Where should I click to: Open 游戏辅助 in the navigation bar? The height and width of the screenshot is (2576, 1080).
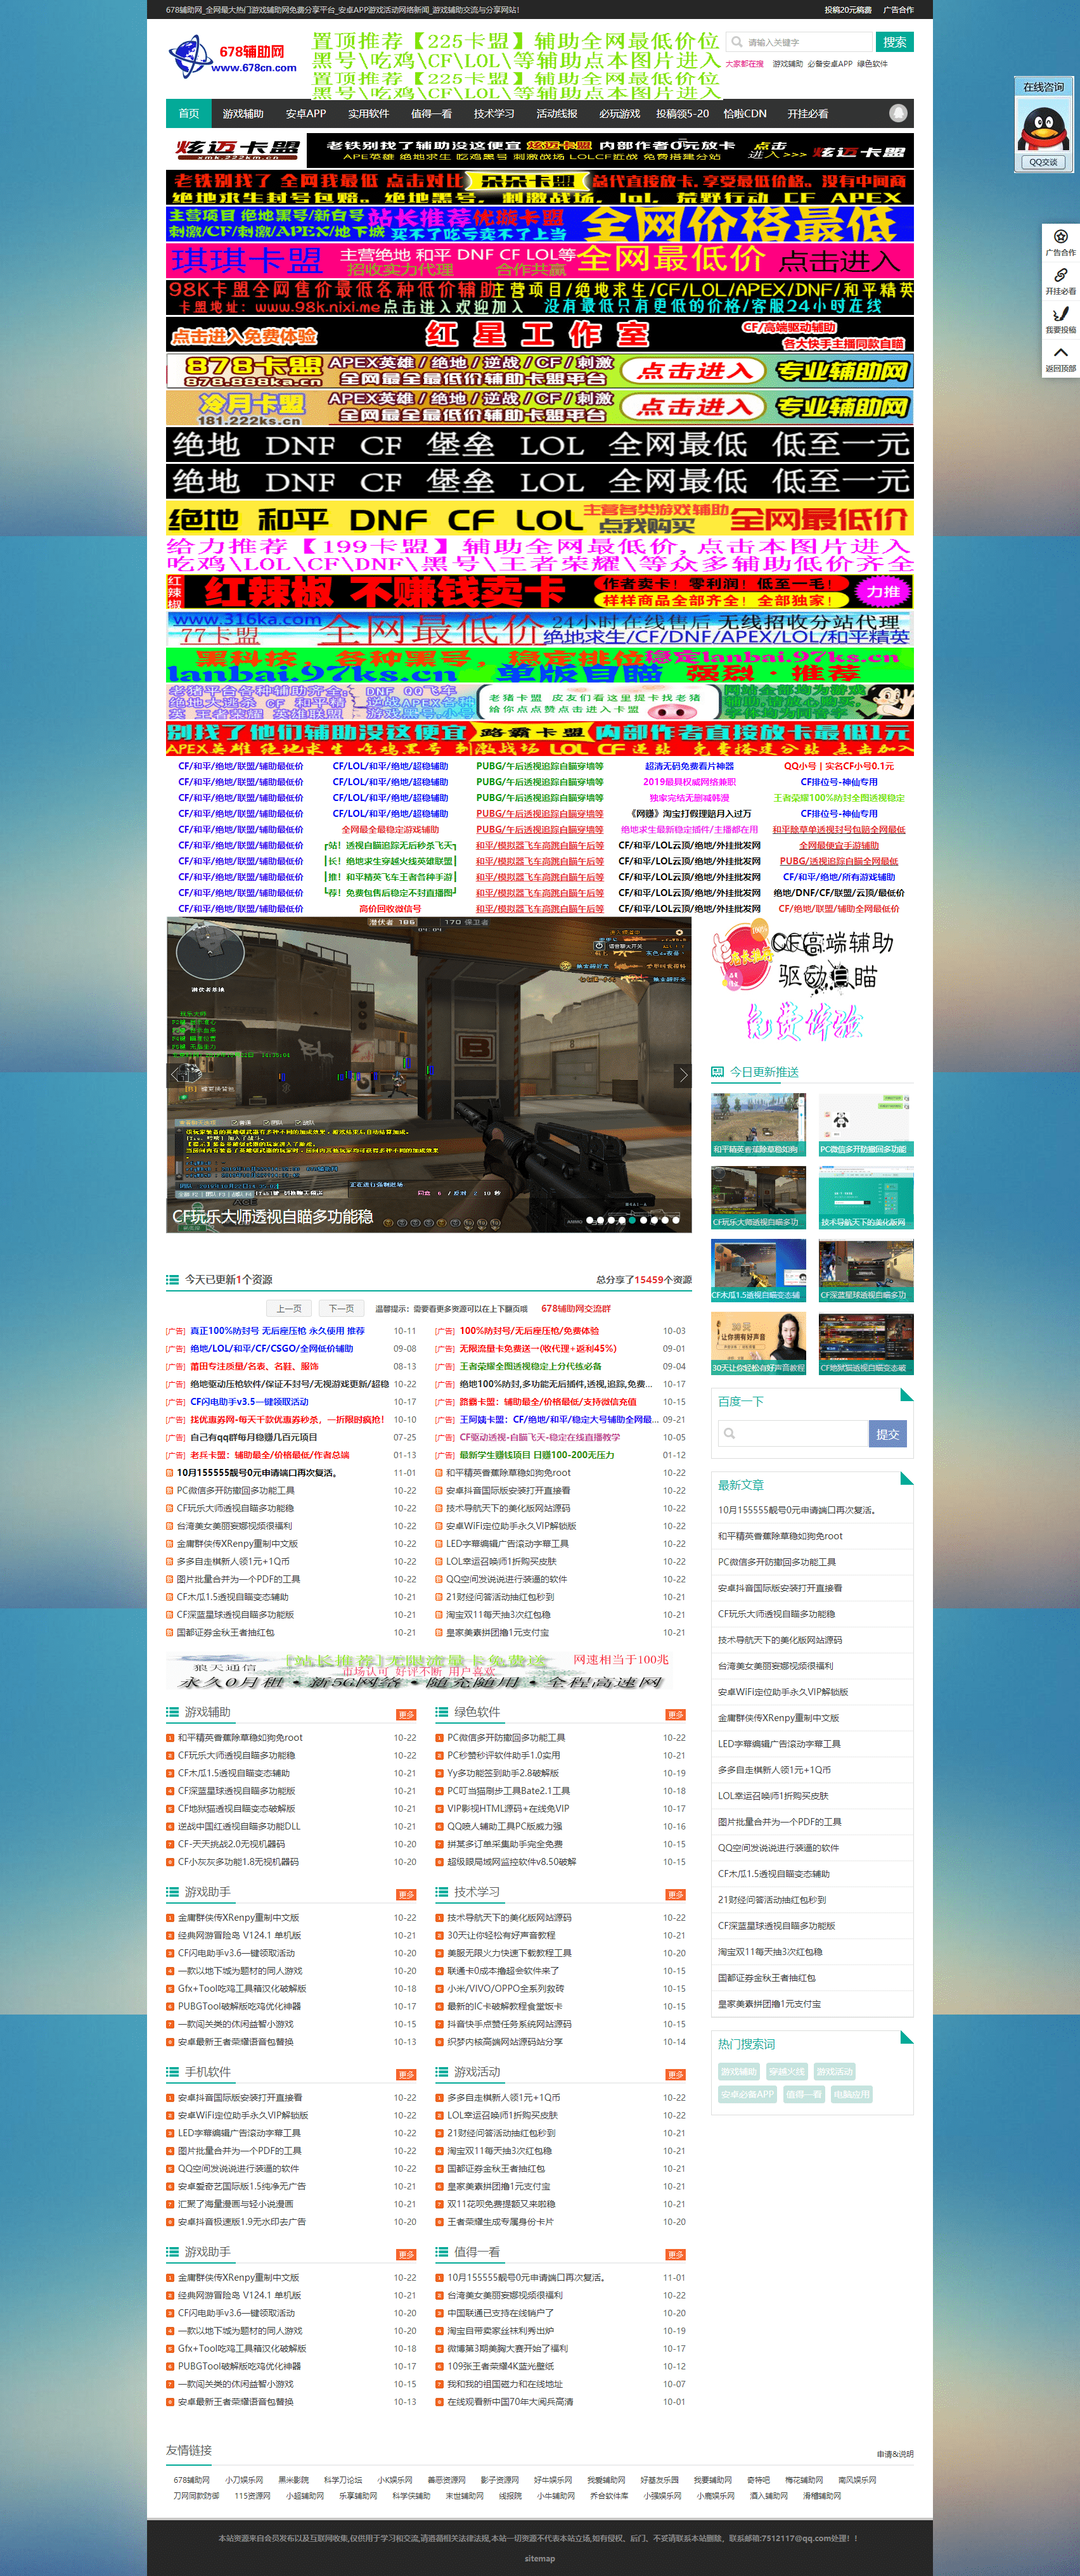pos(243,114)
